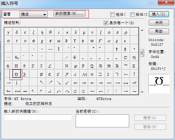The image size is (175, 140).
Task: Select the trademark ™ symbol
Action: (x=126, y=65)
